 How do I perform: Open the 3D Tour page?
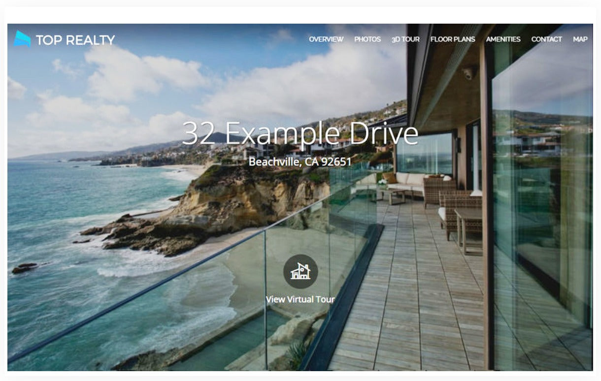(405, 39)
